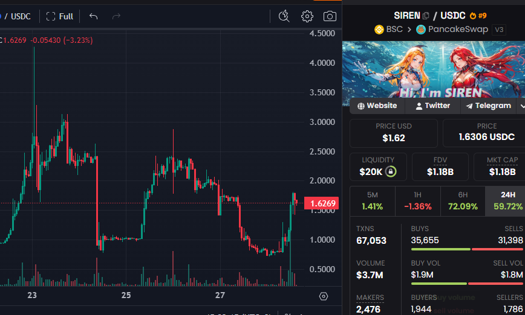Click the SIREN banner image
The image size is (525, 315).
(434, 69)
